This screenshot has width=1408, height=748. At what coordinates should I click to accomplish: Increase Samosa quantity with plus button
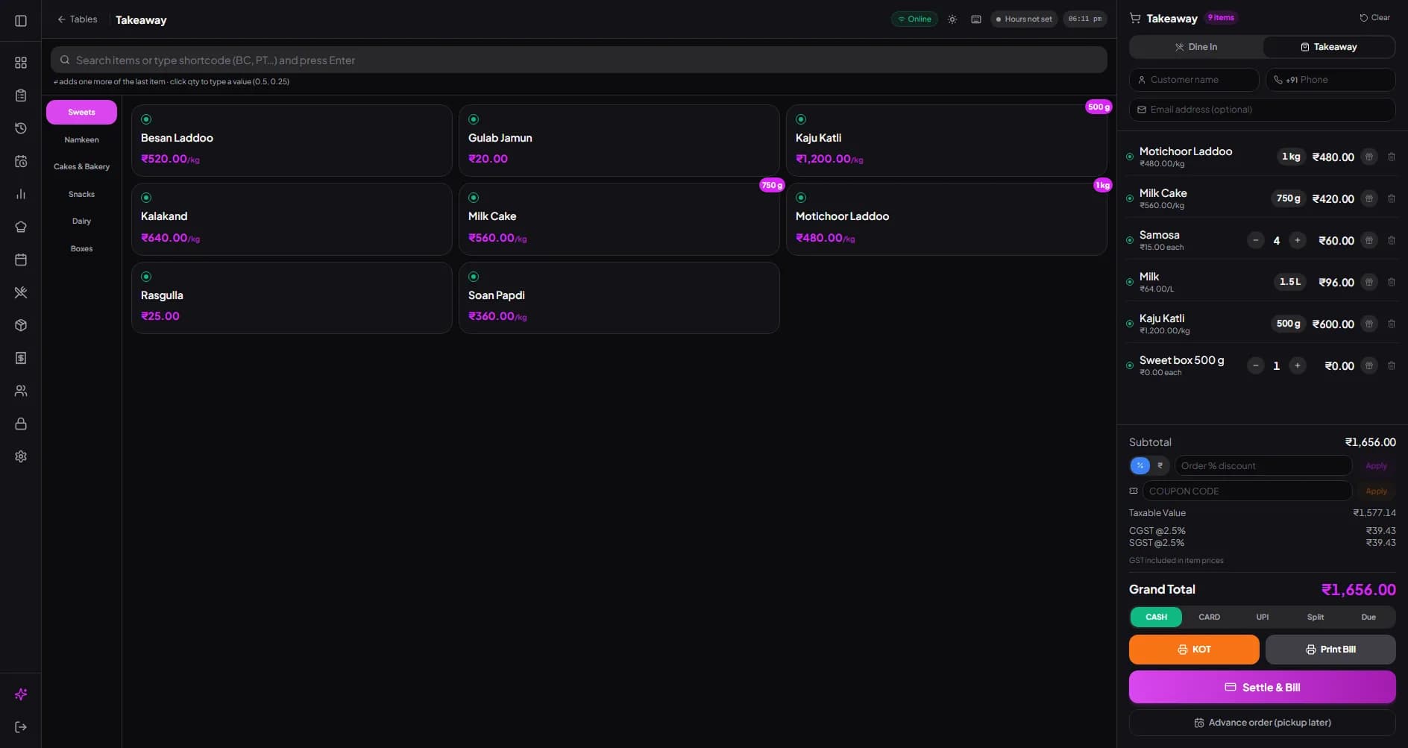click(1298, 240)
